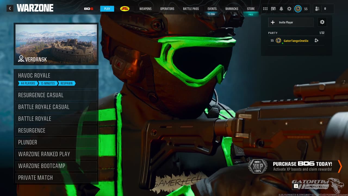Select the PLAY tab
Screen dimensions: 348x196
pos(107,9)
